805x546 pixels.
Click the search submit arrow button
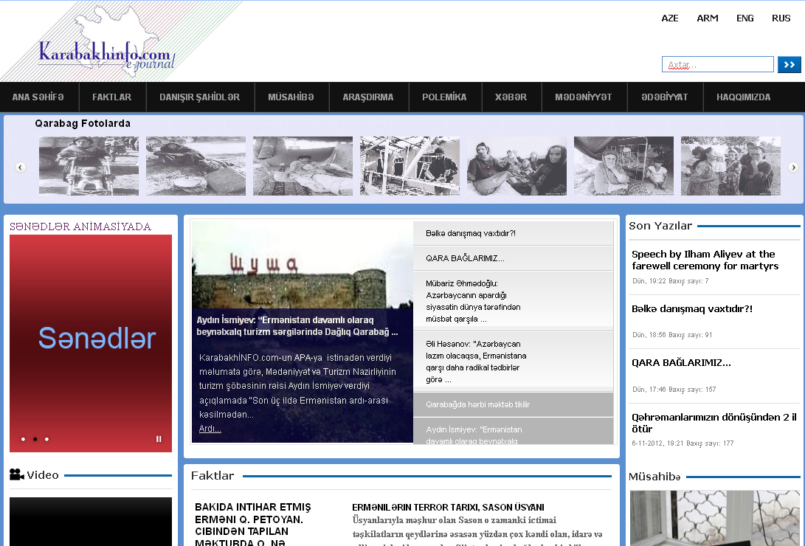tap(789, 65)
